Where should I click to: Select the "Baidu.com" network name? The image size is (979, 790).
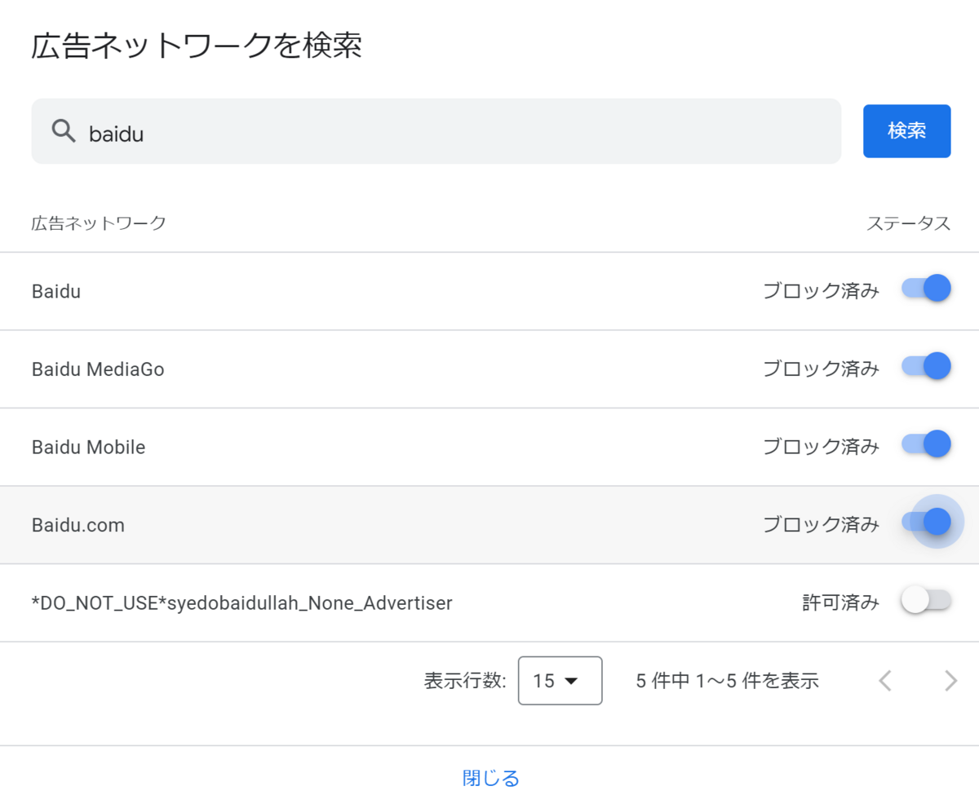[x=78, y=525]
